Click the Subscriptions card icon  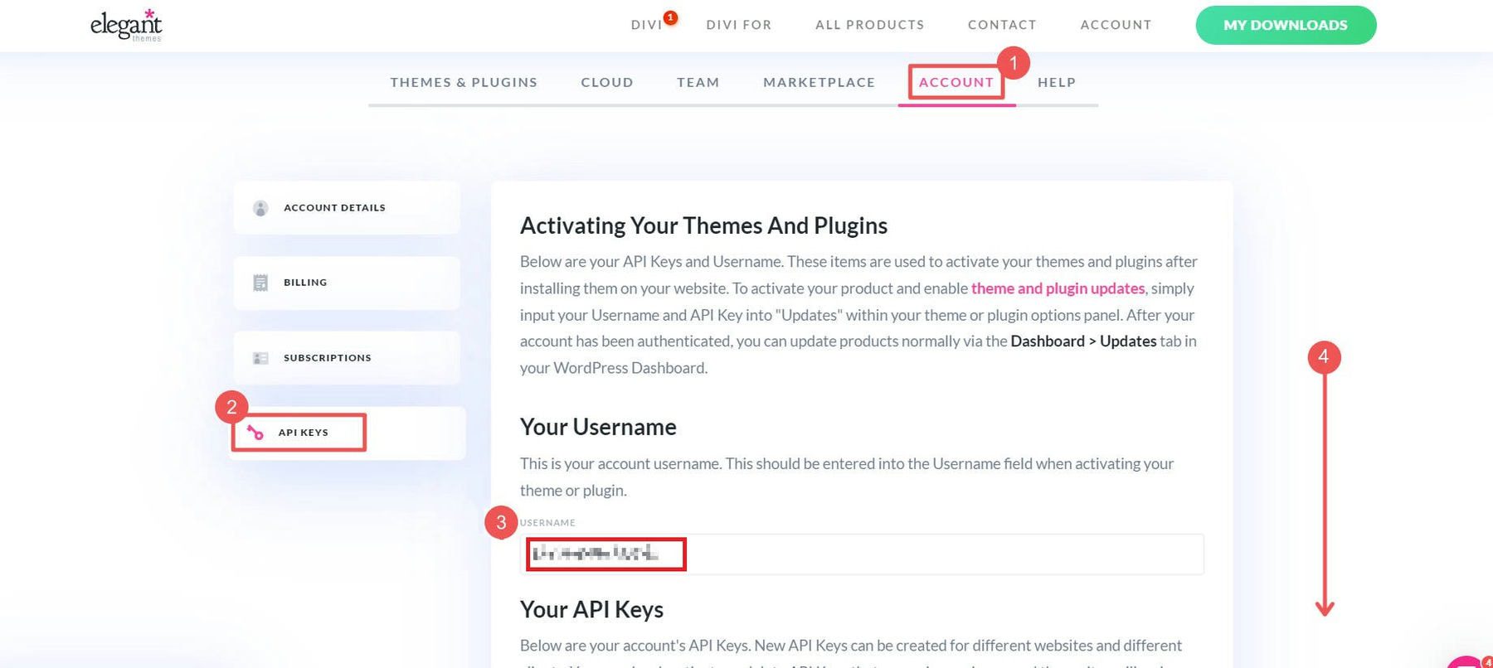[260, 358]
